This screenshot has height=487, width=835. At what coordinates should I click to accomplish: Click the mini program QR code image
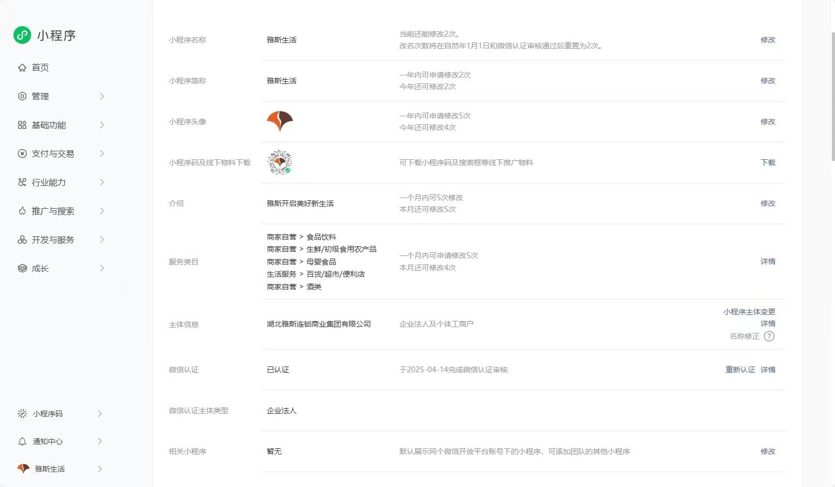click(x=280, y=163)
